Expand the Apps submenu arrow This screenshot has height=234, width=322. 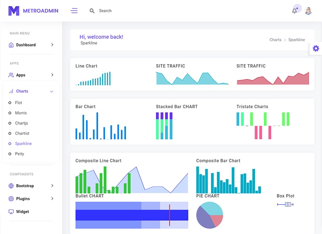(52, 75)
